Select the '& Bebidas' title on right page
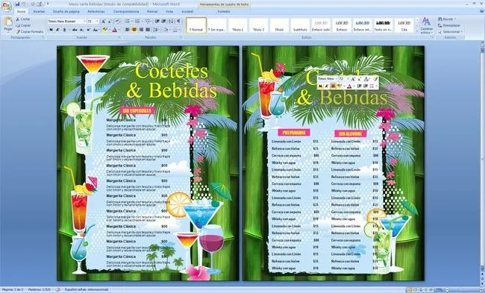This screenshot has width=485, height=293. (x=342, y=98)
